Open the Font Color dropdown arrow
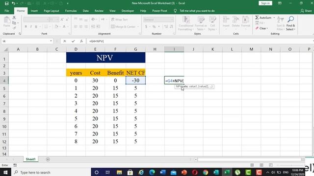 tap(68, 26)
